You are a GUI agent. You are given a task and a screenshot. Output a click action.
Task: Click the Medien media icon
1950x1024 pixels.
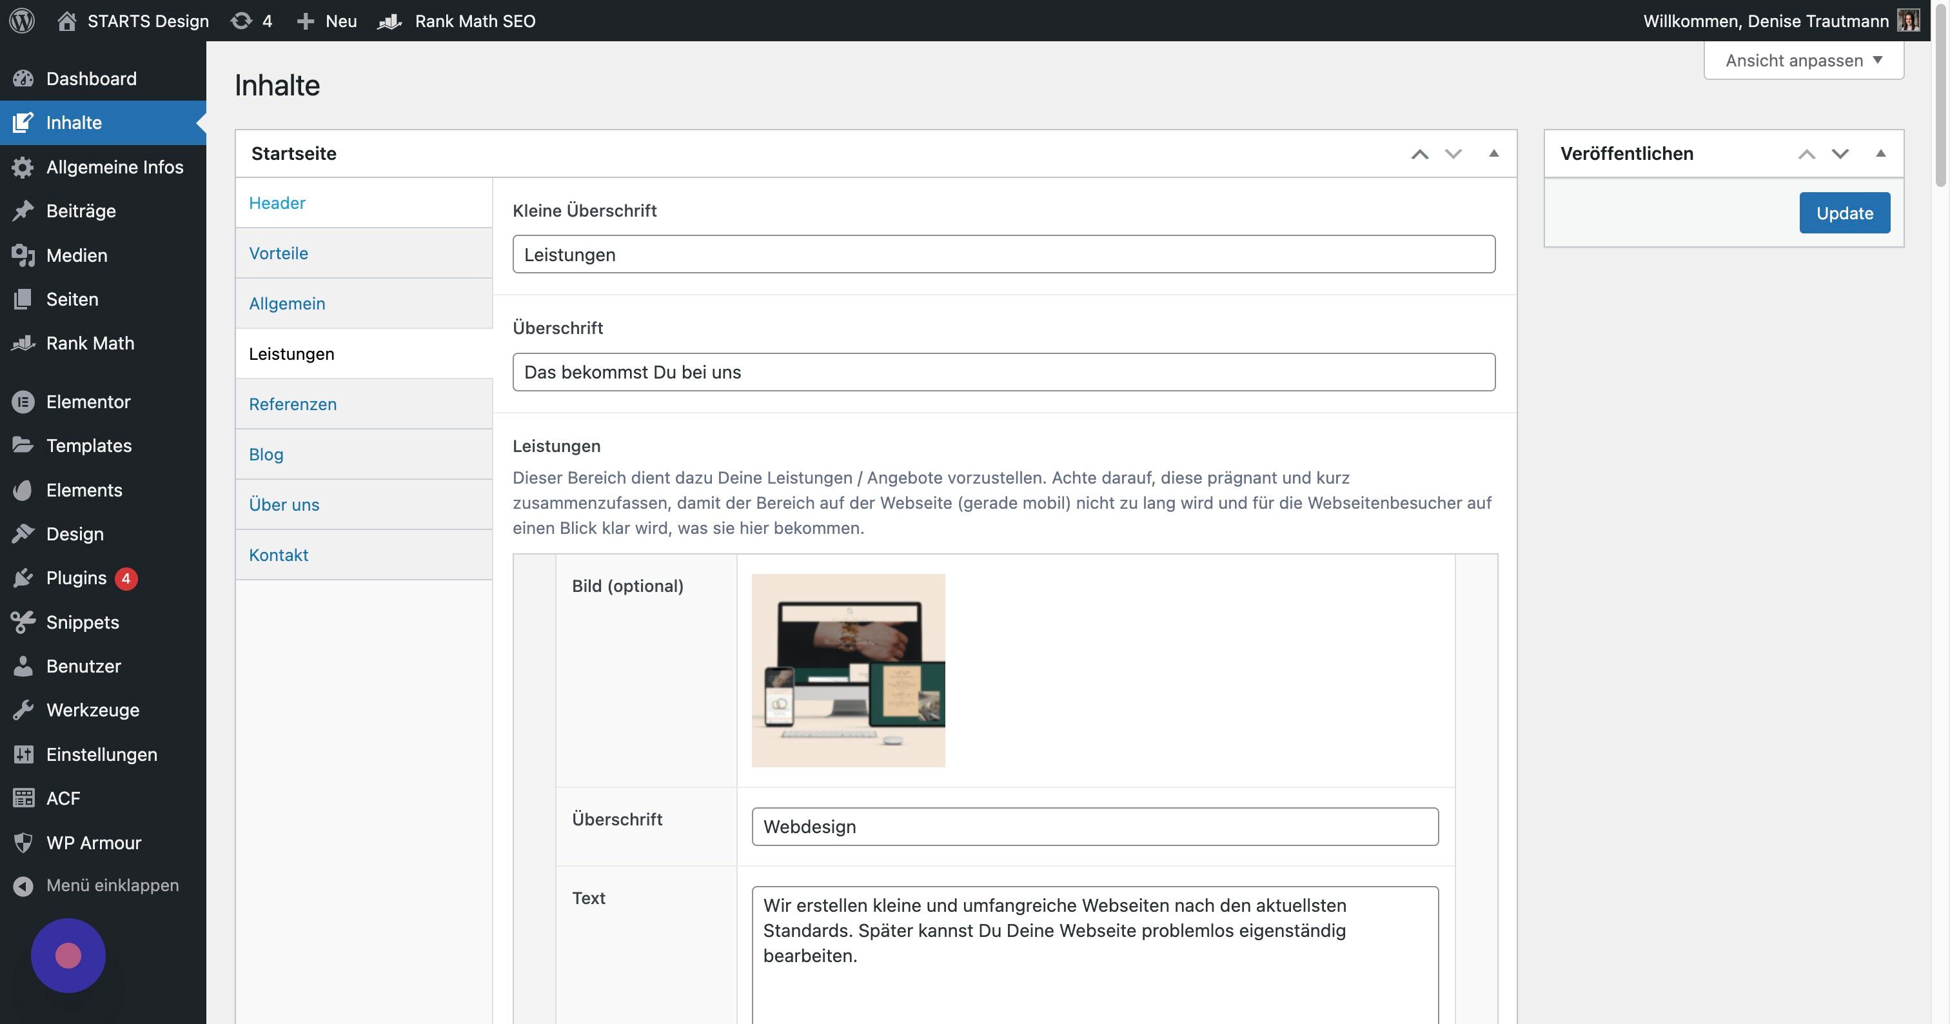tap(23, 255)
